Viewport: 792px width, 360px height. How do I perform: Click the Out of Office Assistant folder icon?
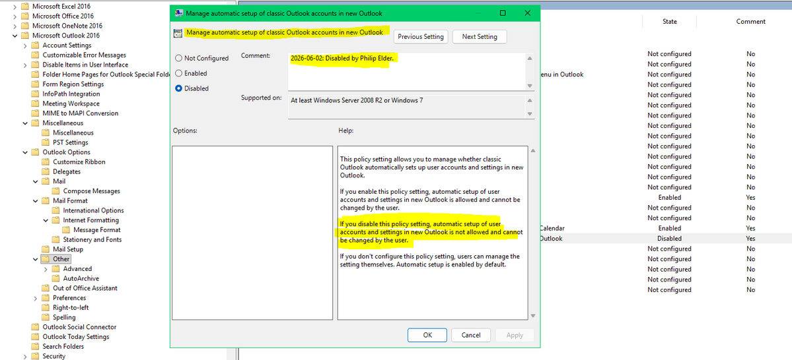pos(46,288)
